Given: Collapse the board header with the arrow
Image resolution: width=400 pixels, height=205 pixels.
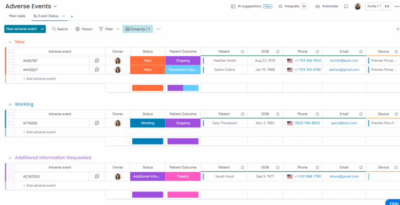Looking at the screenshot, I should tap(397, 29).
